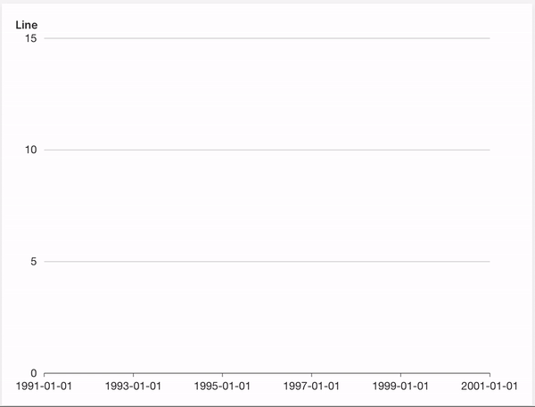Click the y-axis label 10

(x=30, y=150)
